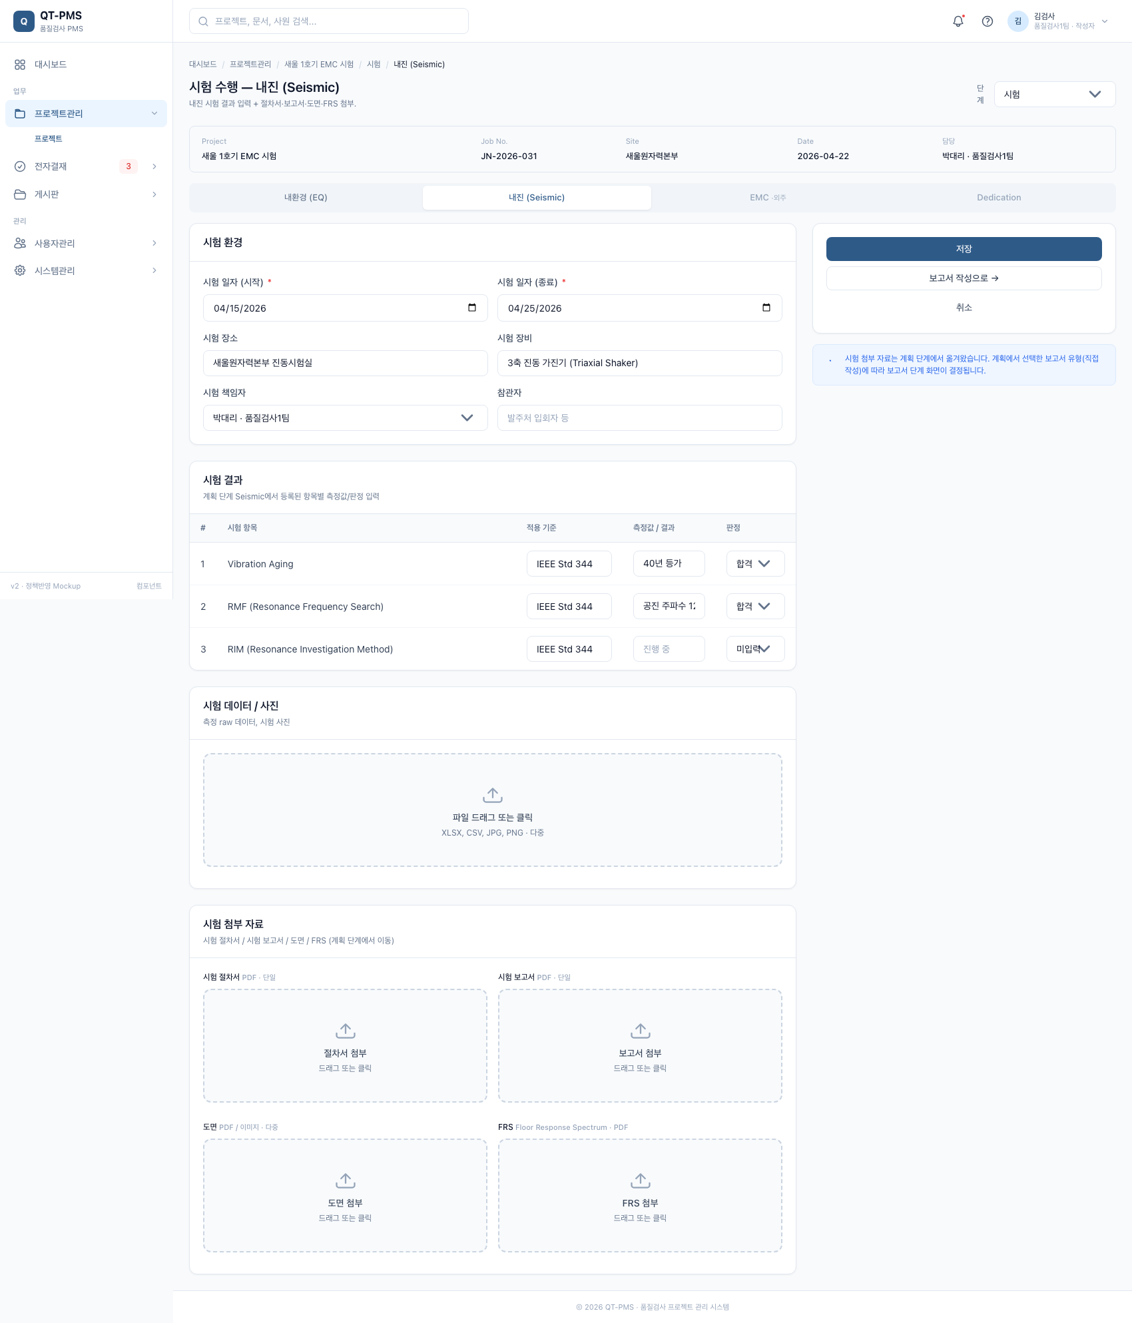Click 측정값 field with 진행 중 placeholder

point(669,649)
